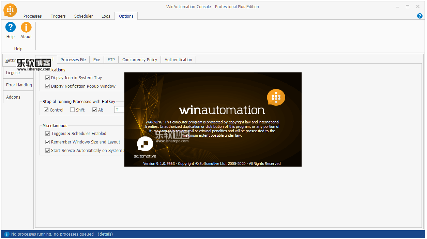427x239 pixels.
Task: Click the hotkey letter input field
Action: [x=119, y=110]
